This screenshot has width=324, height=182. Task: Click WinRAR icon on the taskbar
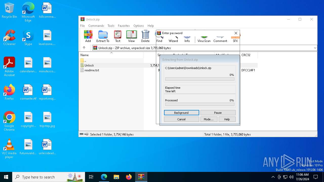click(141, 177)
